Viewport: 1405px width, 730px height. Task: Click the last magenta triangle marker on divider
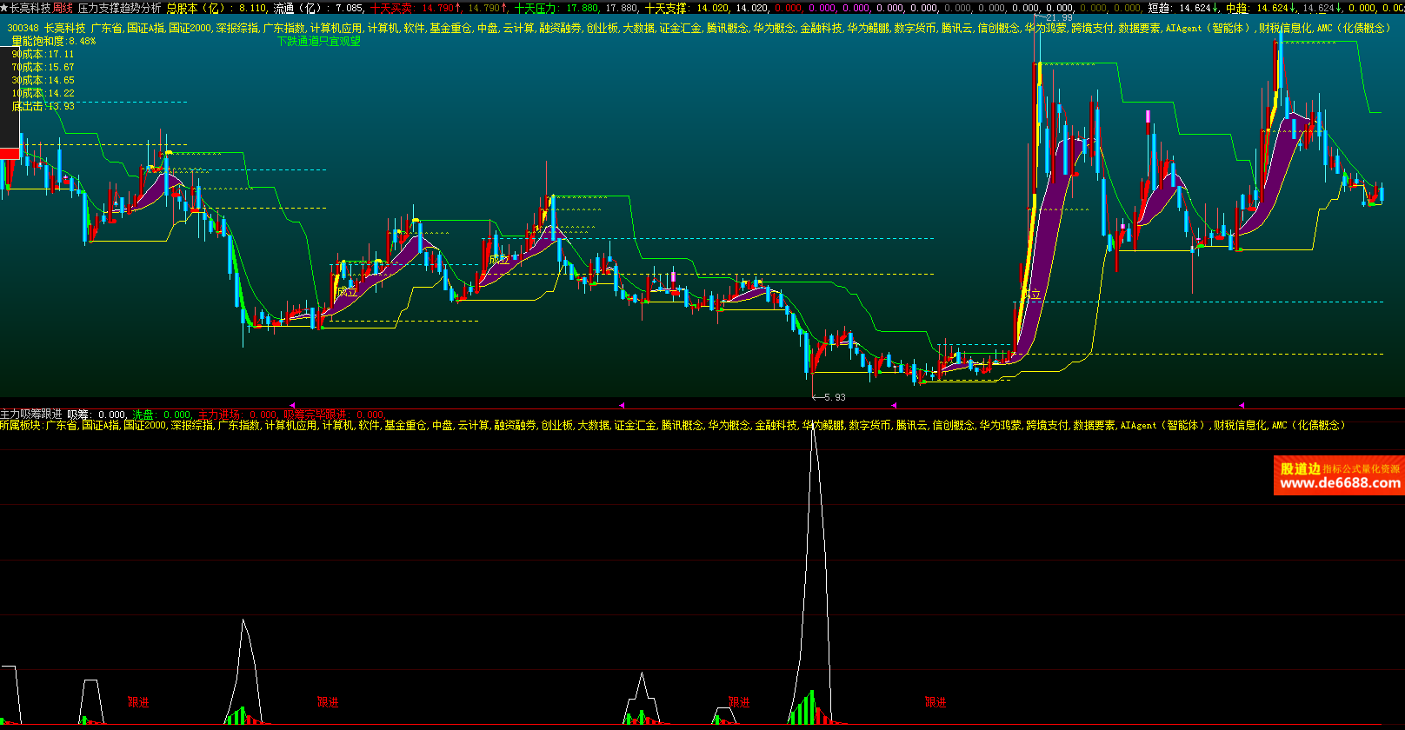[x=1242, y=405]
